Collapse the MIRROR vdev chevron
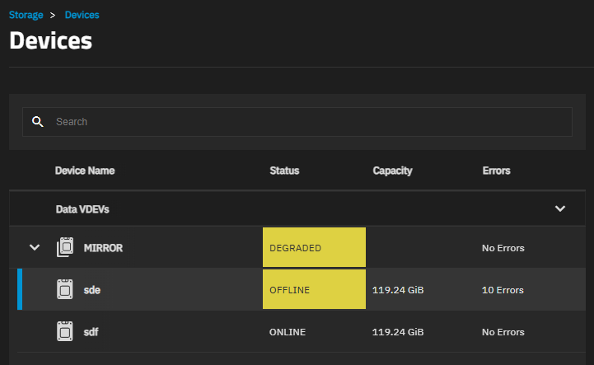This screenshot has height=365, width=594. click(x=35, y=247)
